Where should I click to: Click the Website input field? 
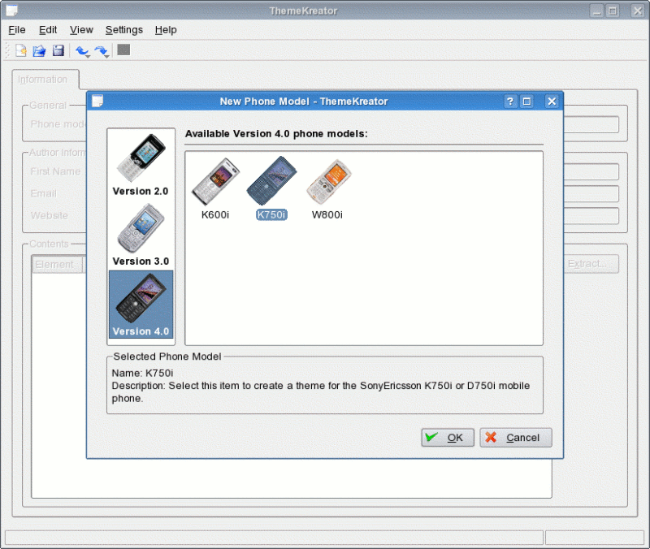pos(591,216)
